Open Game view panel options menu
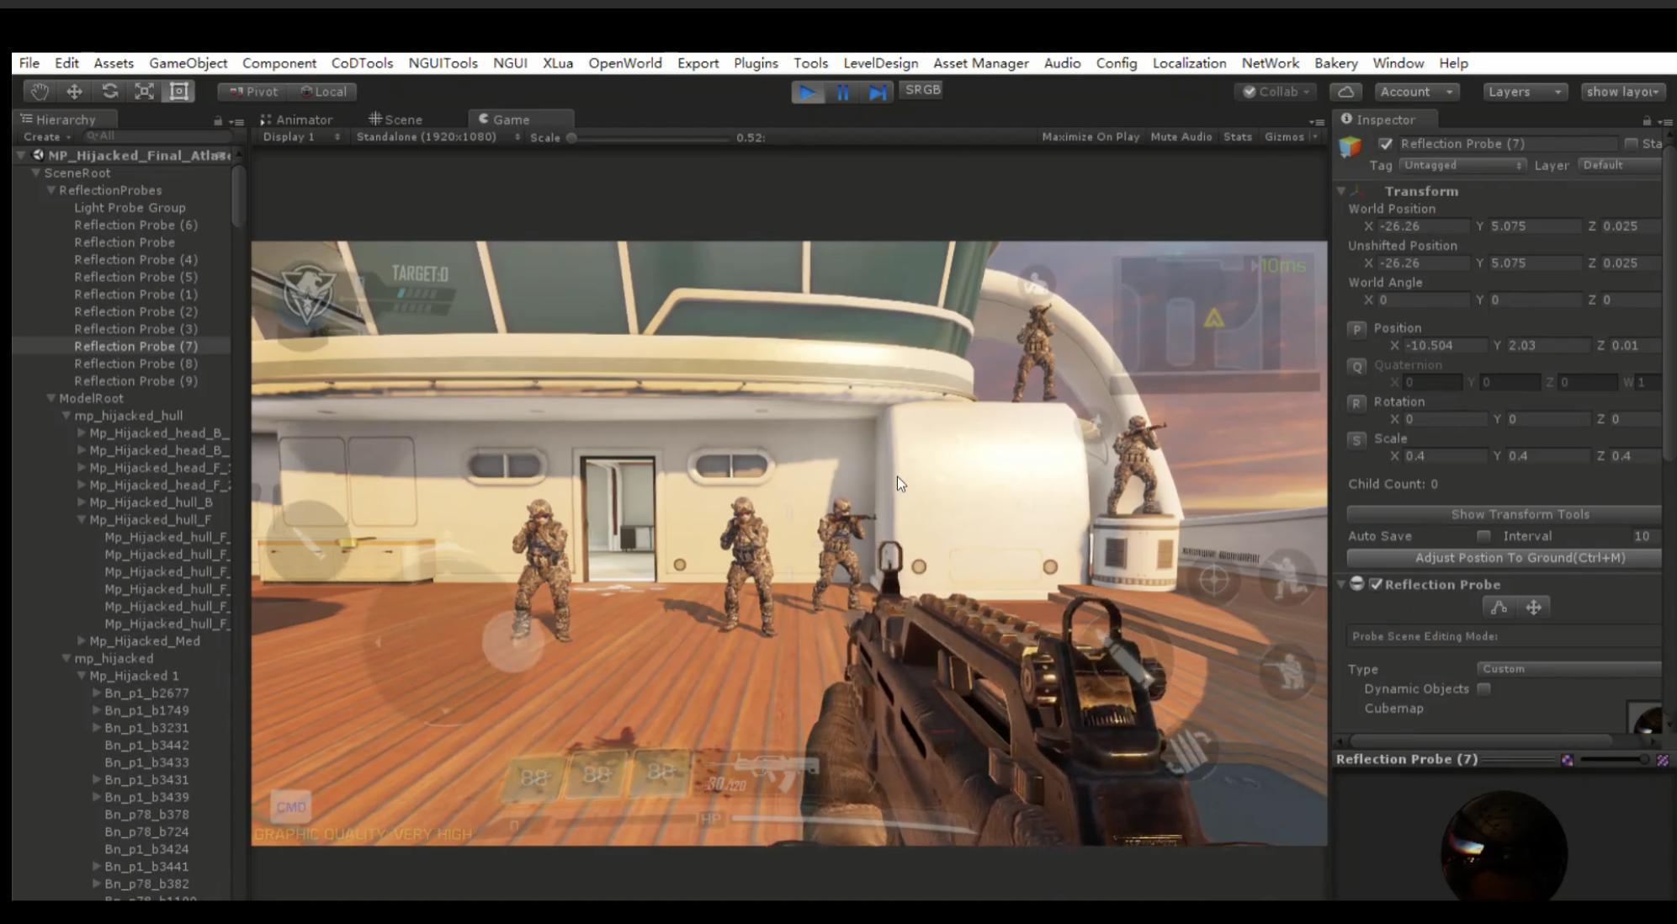1677x924 pixels. (x=1317, y=122)
